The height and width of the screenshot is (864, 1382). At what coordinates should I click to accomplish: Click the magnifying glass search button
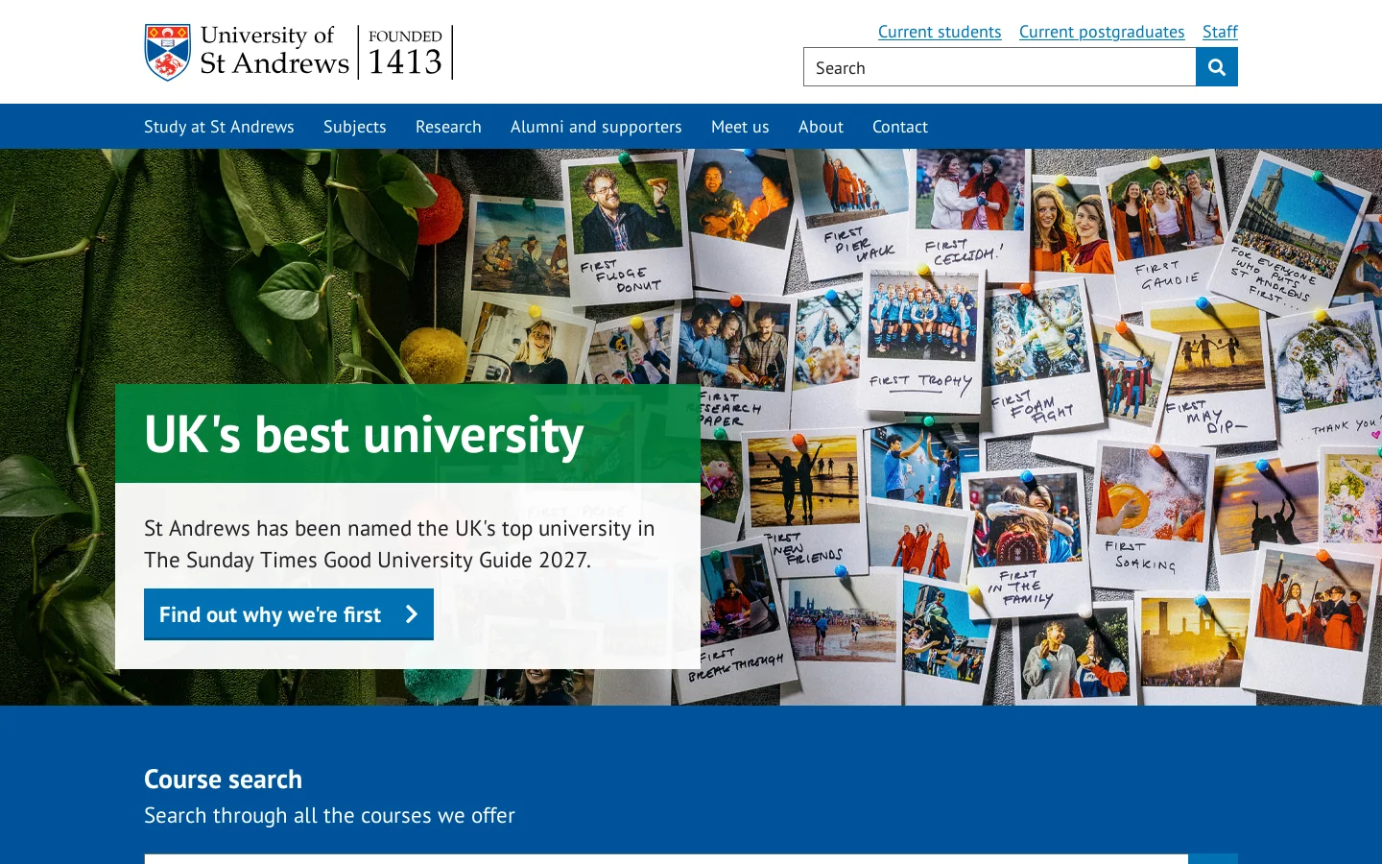pos(1217,67)
